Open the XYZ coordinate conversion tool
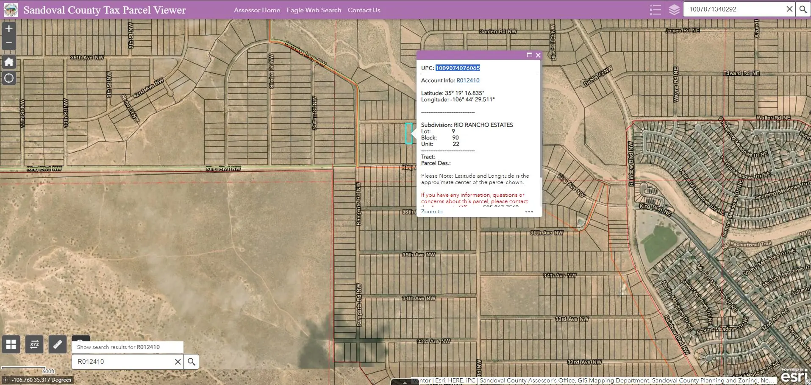This screenshot has height=385, width=811. (34, 344)
